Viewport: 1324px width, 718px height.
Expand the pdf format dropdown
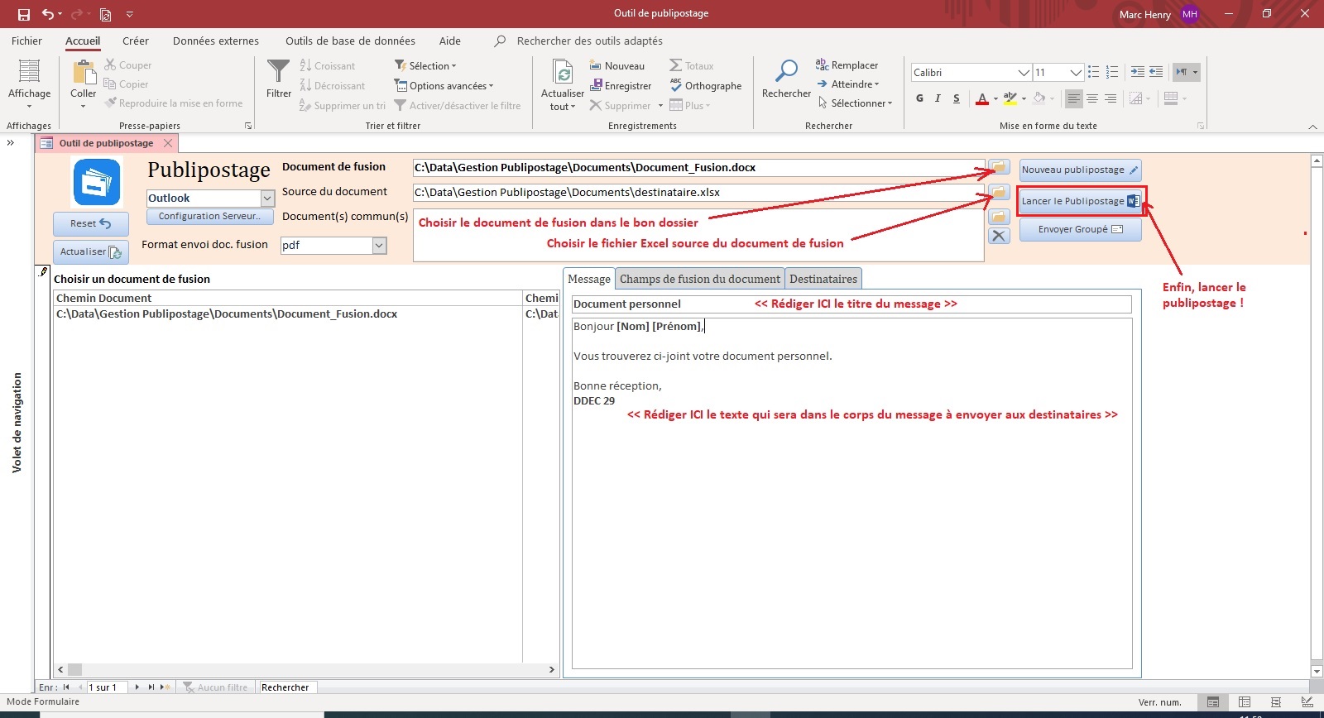click(379, 245)
